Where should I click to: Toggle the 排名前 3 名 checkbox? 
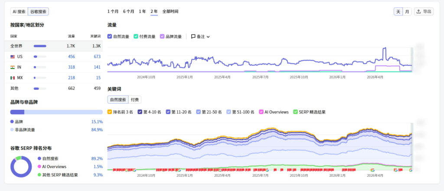click(x=110, y=112)
